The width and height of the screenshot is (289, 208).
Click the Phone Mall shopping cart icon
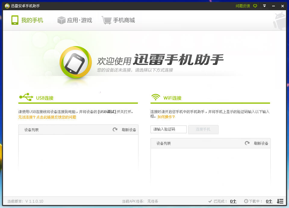tap(106, 20)
